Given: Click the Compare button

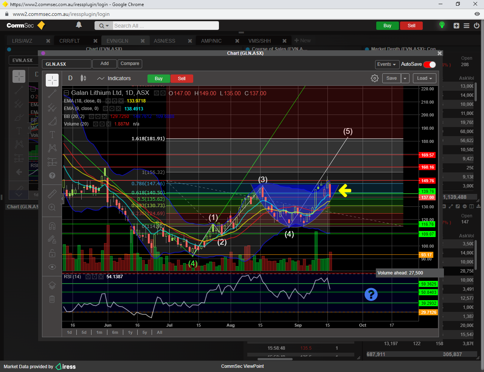Looking at the screenshot, I should pos(130,64).
